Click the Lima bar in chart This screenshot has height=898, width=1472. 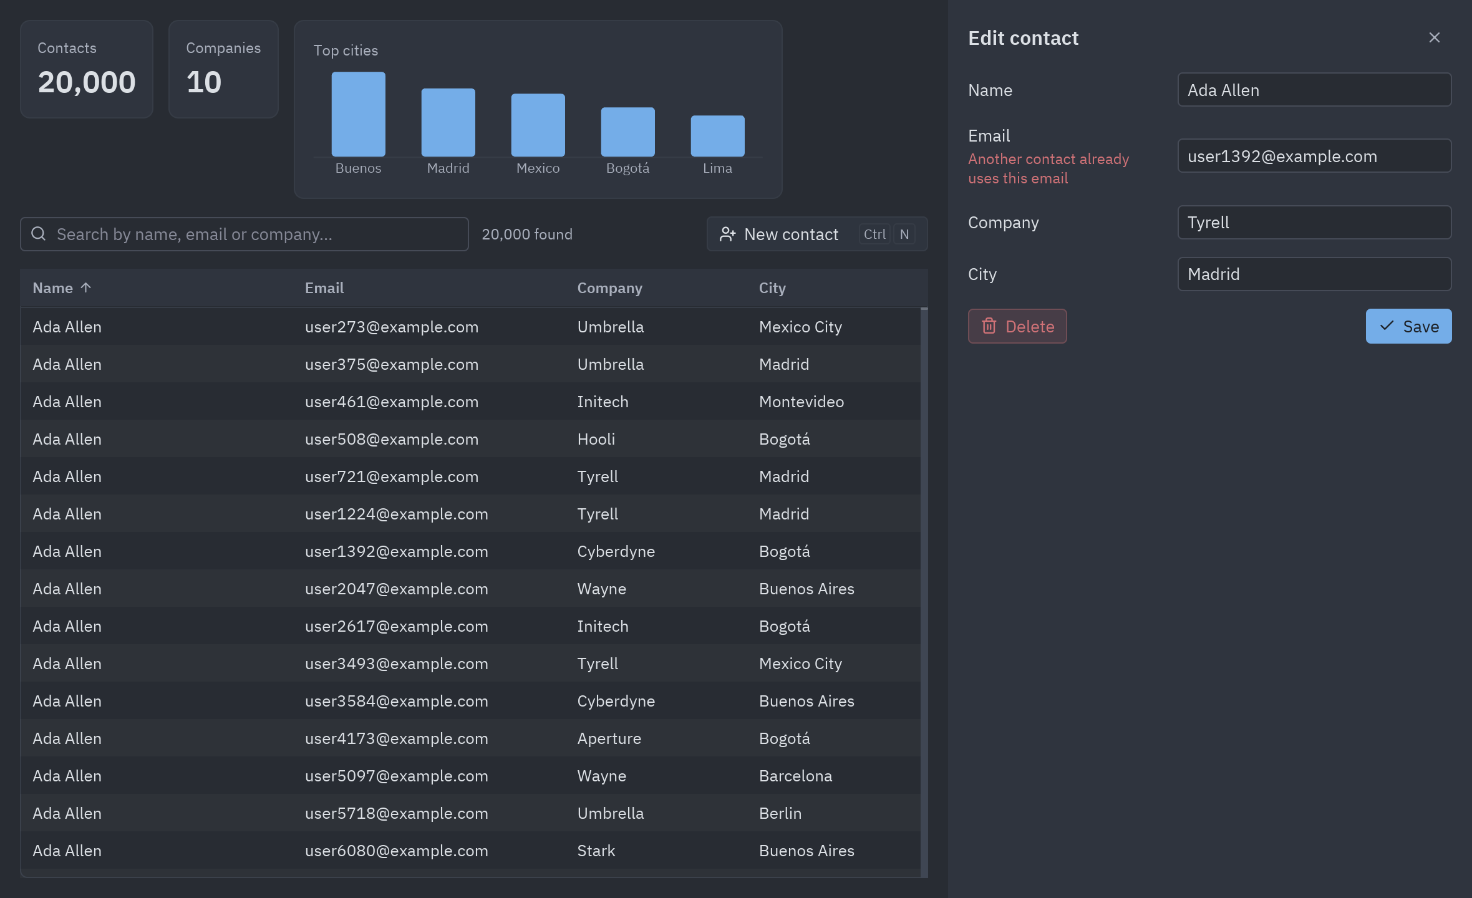(717, 136)
